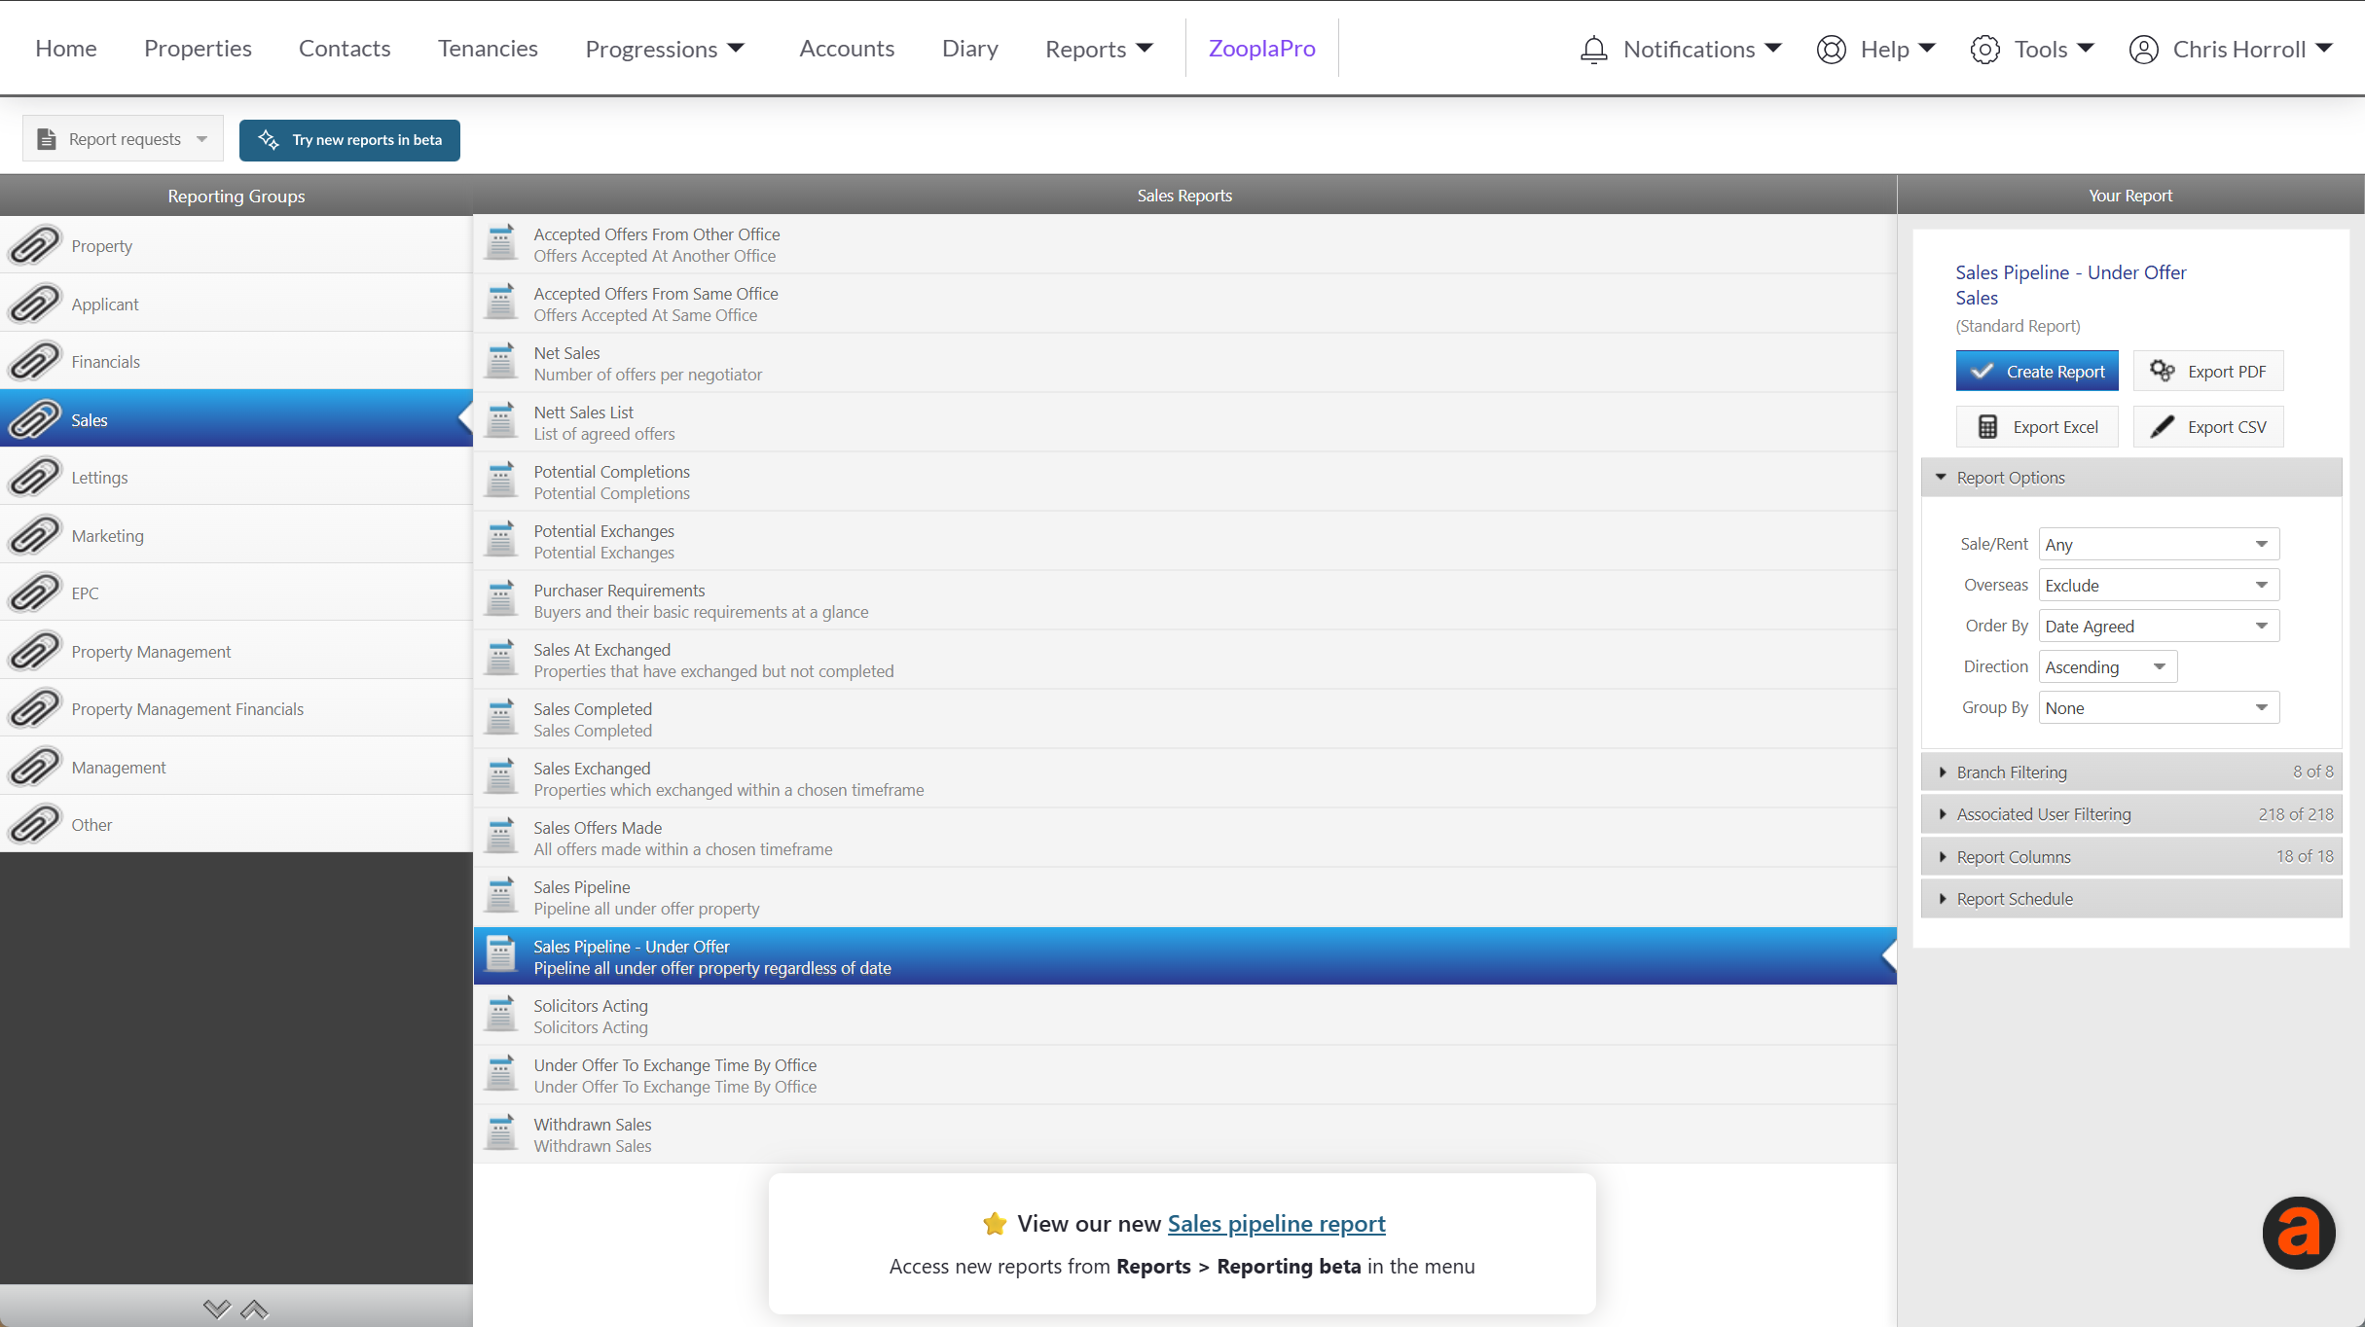Click Try new reports in beta

pos(349,139)
